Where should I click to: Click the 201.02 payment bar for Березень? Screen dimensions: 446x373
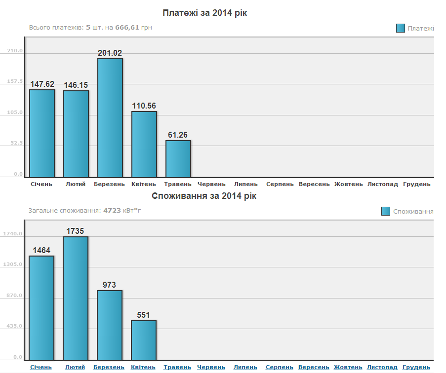[110, 118]
